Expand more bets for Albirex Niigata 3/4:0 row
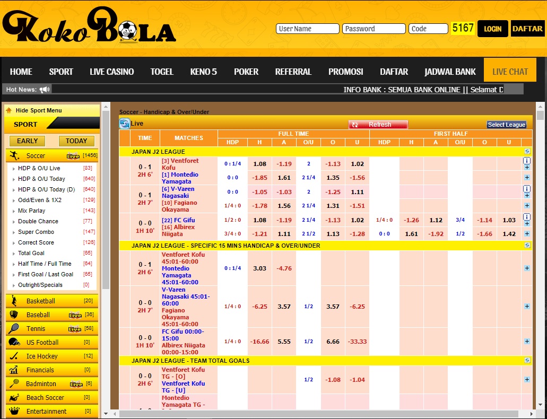 pos(527,234)
